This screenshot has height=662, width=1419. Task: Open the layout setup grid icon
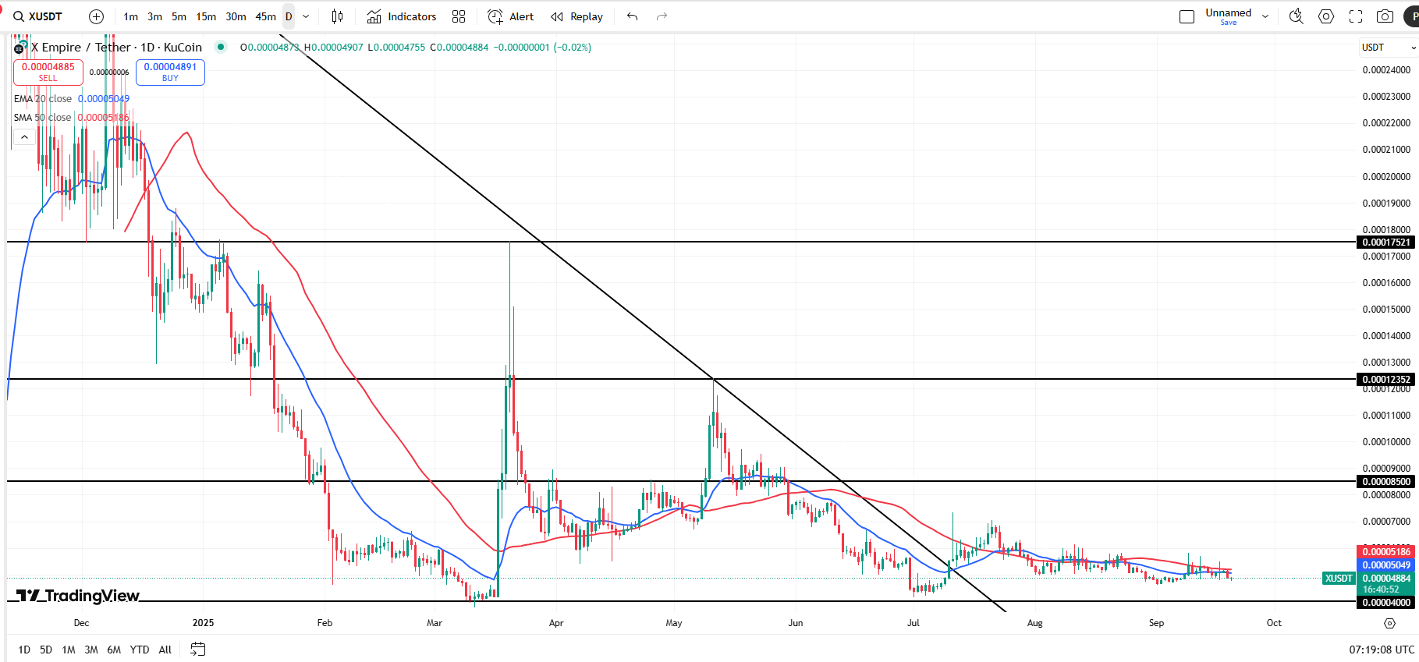[459, 16]
